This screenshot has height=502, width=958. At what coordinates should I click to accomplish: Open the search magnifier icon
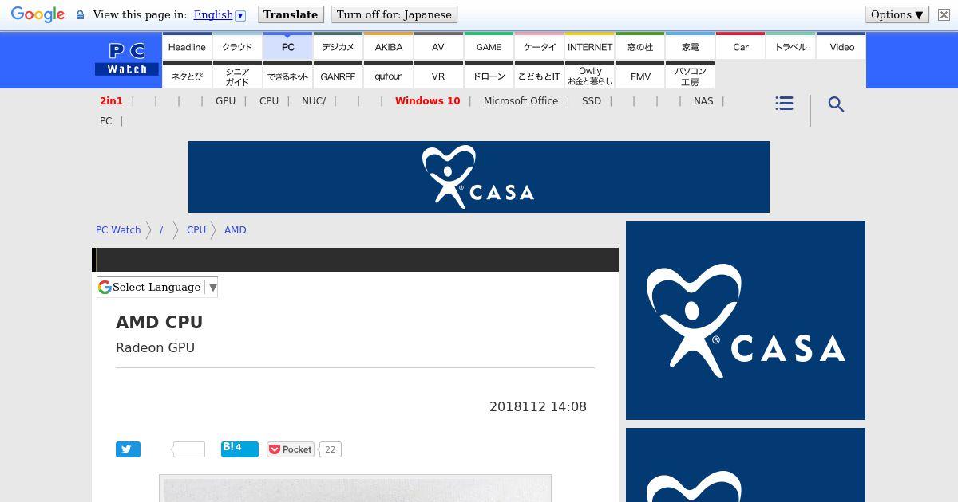836,104
